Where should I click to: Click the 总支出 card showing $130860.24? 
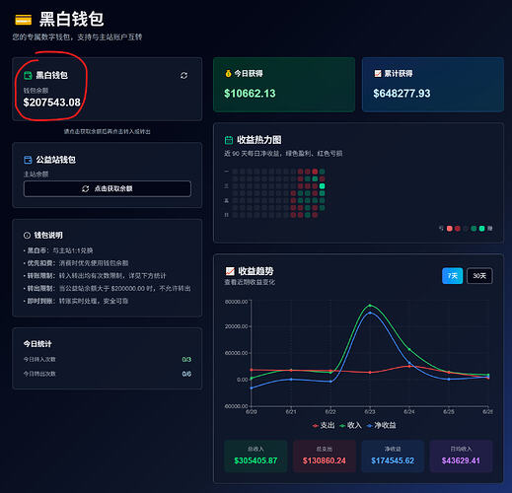tap(325, 457)
